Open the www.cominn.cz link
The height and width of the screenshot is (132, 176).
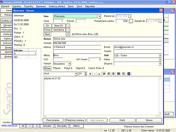click(x=9, y=125)
